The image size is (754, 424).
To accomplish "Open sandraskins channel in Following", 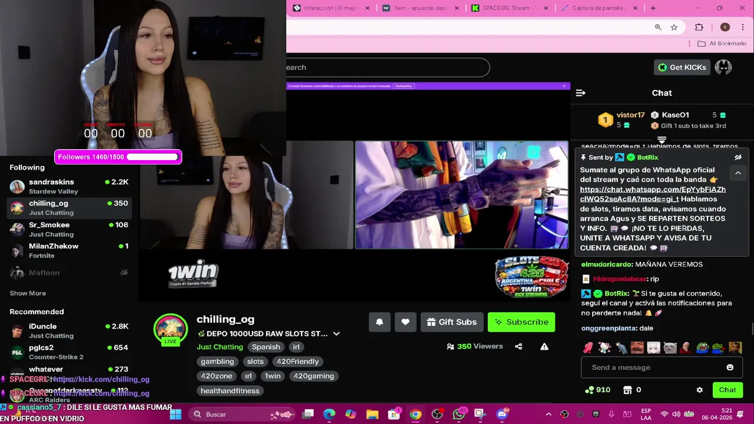I will [x=69, y=186].
